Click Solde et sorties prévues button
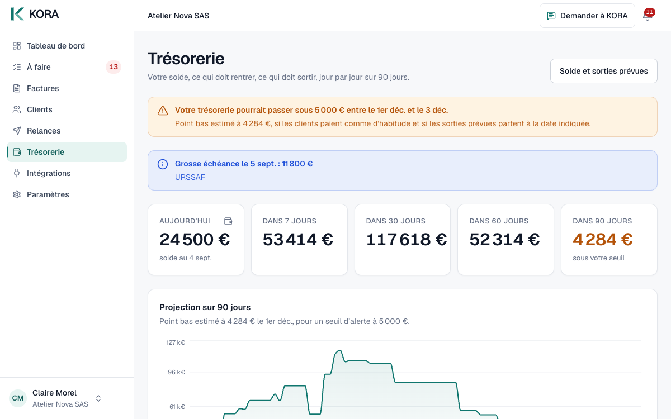 604,71
